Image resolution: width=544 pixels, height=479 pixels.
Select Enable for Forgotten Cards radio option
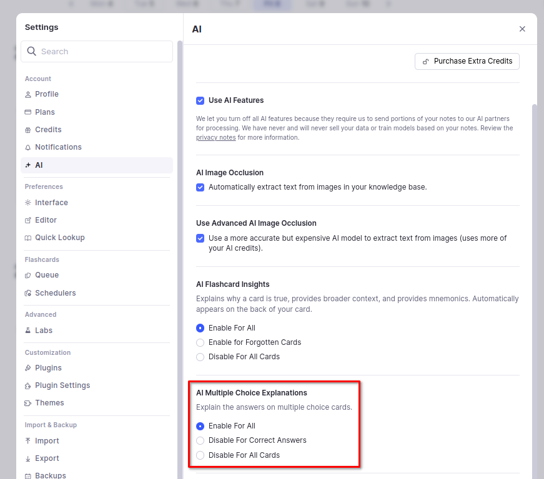200,342
